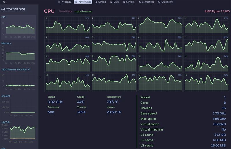Click logical processor 6 graph
The image size is (231, 149).
160,44
